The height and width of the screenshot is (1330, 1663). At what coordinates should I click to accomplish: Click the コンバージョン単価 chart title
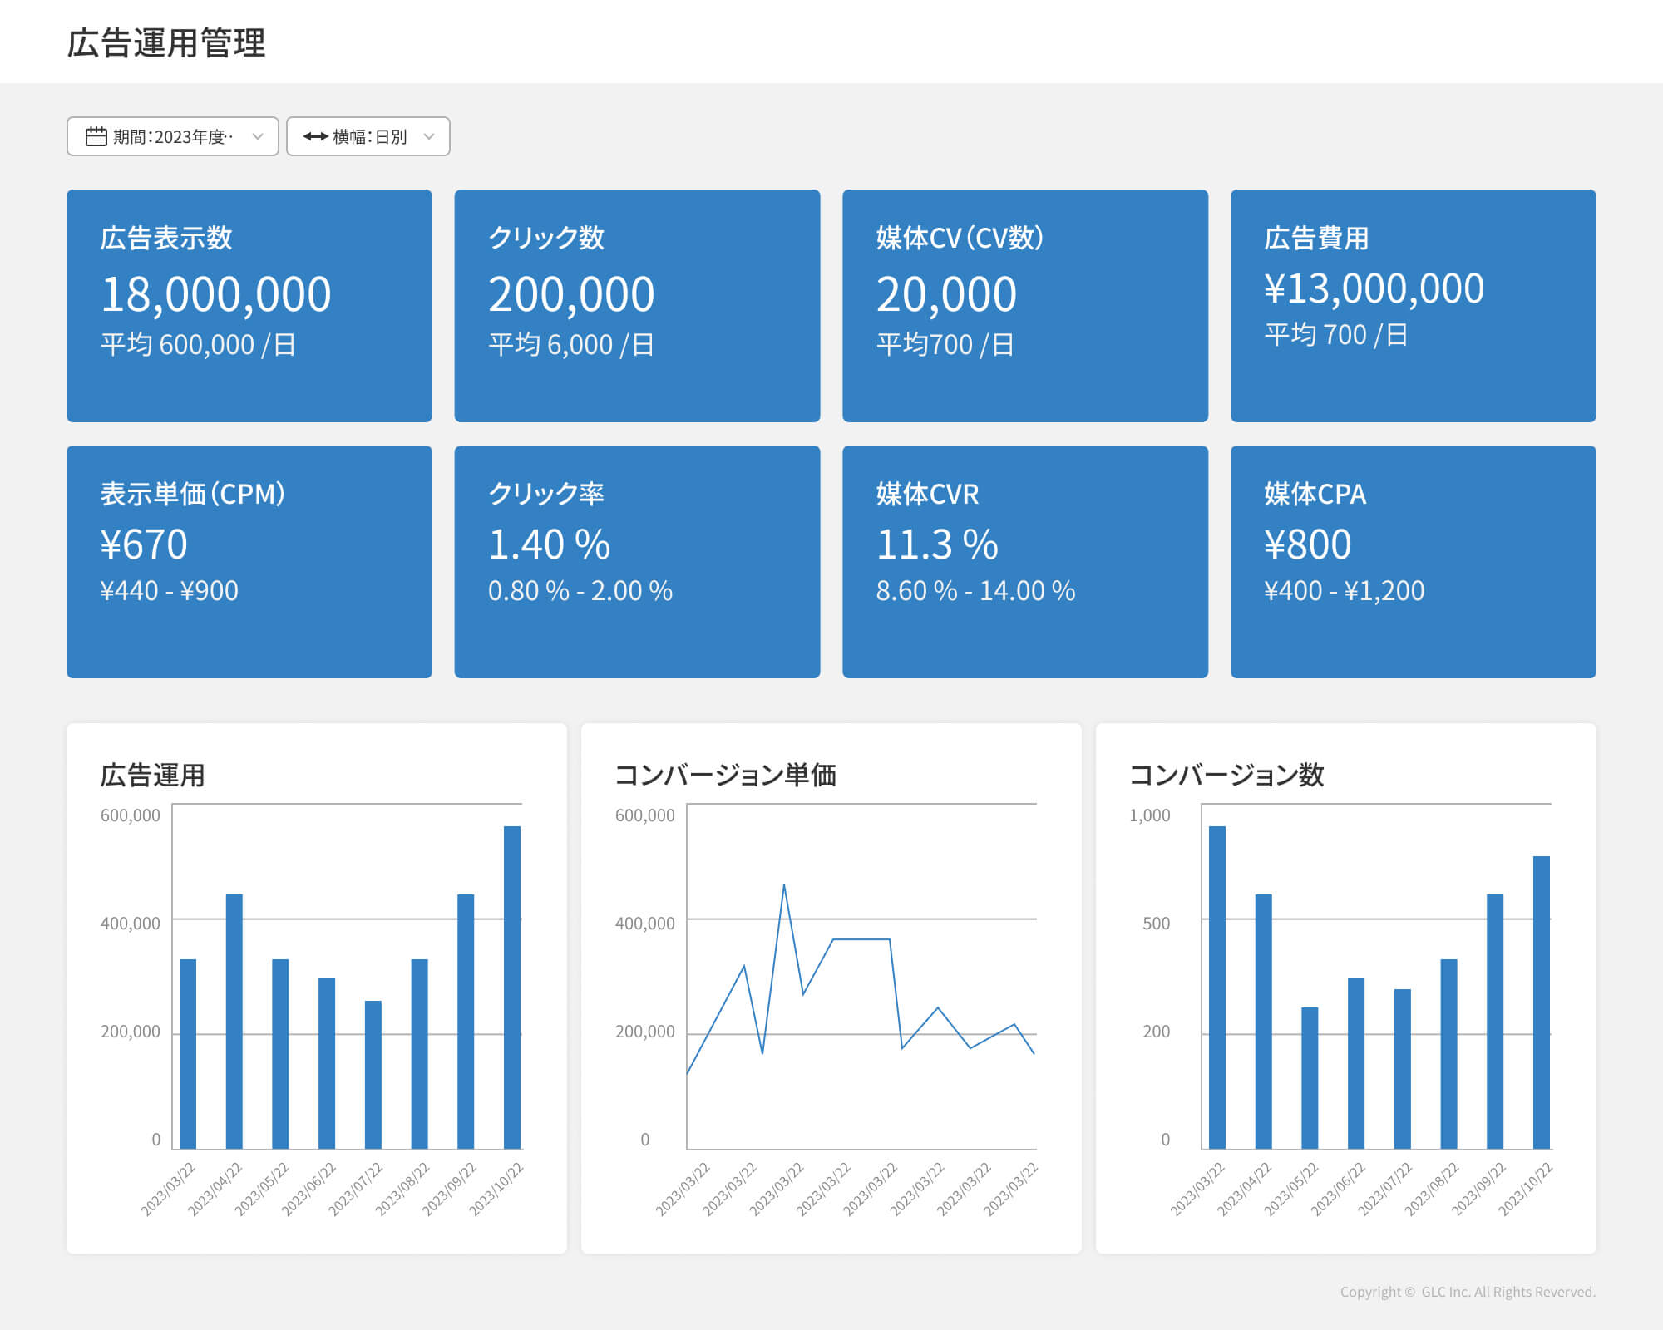coord(725,775)
